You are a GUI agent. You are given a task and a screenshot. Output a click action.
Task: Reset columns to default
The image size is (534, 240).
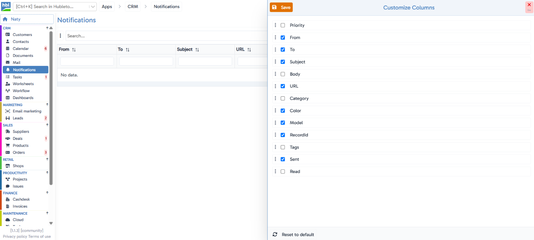294,234
